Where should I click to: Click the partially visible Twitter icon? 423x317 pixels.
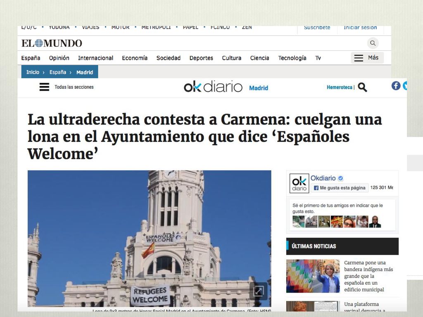pyautogui.click(x=405, y=86)
